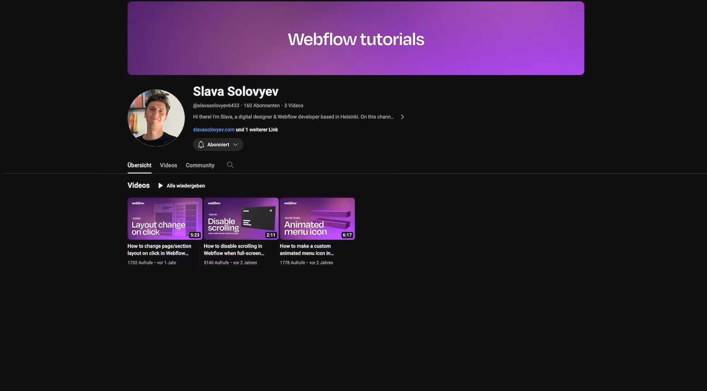Open the 'Animated menu icon' video thumbnail
Screen dimensions: 707x391
click(318, 219)
